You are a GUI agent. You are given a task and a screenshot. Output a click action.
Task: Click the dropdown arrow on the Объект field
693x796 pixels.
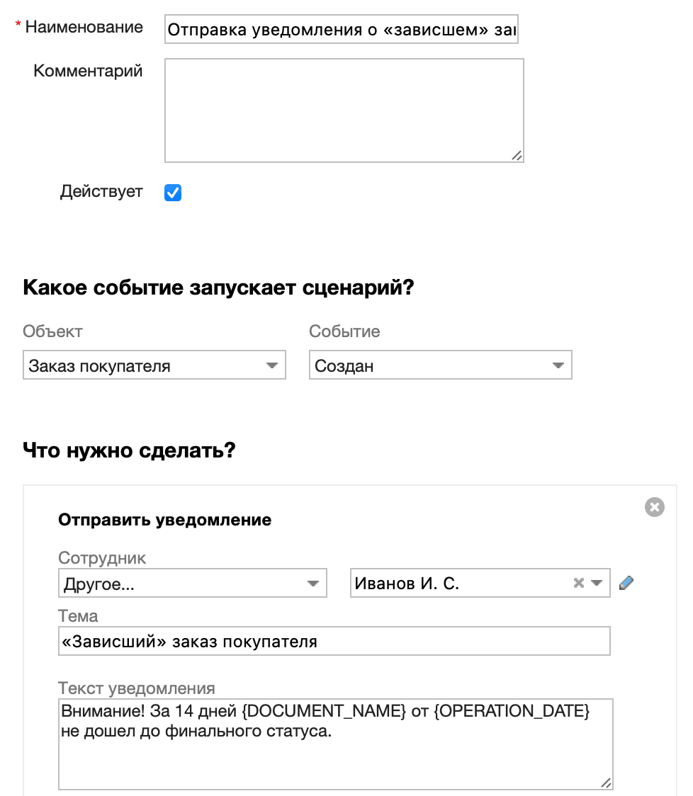tap(272, 365)
